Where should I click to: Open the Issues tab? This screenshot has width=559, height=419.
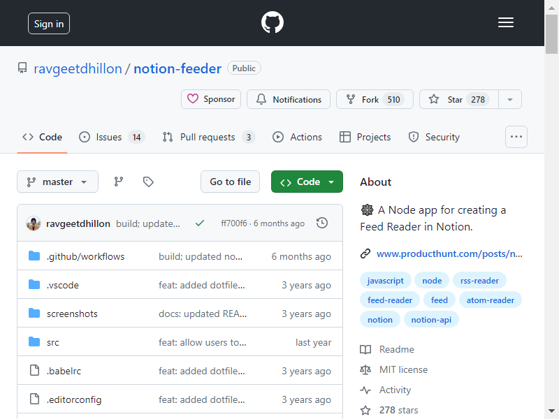(112, 137)
